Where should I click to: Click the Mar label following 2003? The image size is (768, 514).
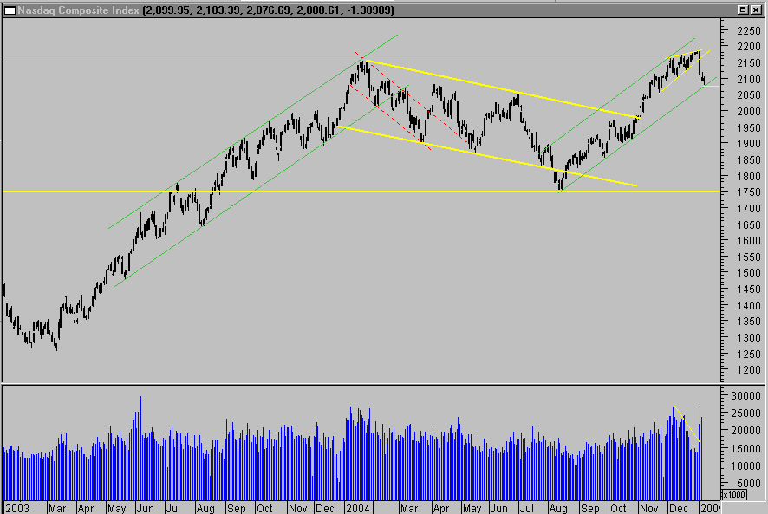coord(57,509)
